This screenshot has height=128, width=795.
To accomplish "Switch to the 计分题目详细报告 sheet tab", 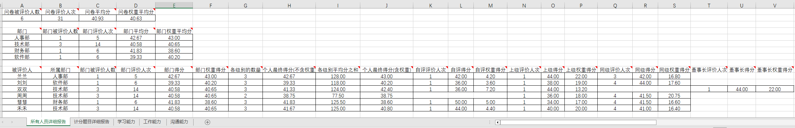I will coord(92,122).
